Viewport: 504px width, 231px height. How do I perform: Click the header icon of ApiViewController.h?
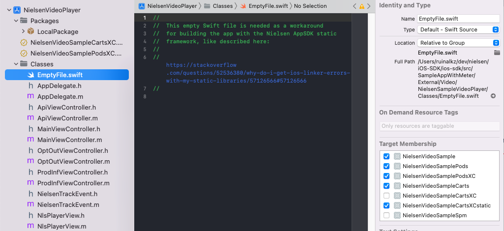point(31,107)
